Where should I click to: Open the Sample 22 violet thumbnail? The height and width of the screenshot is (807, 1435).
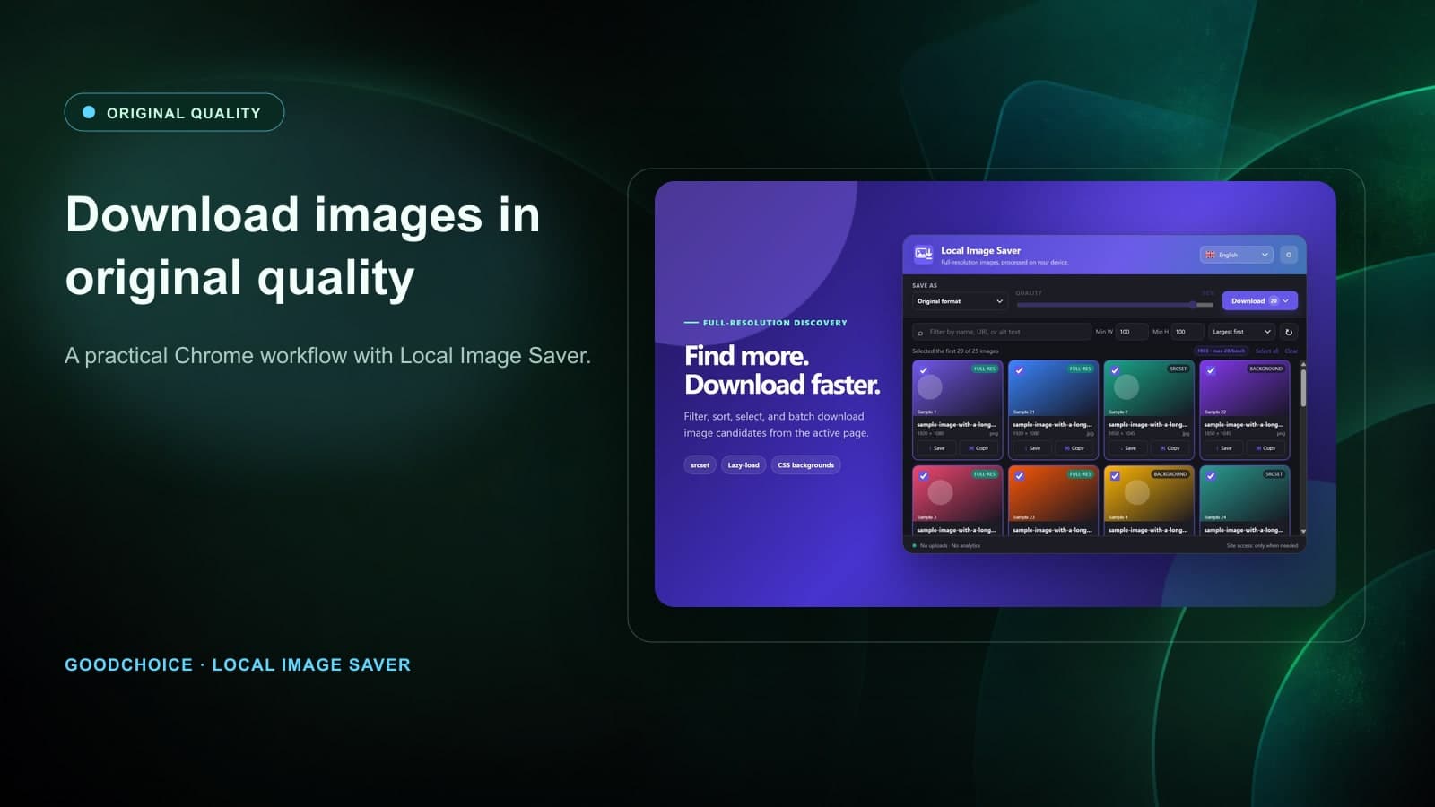click(x=1245, y=388)
